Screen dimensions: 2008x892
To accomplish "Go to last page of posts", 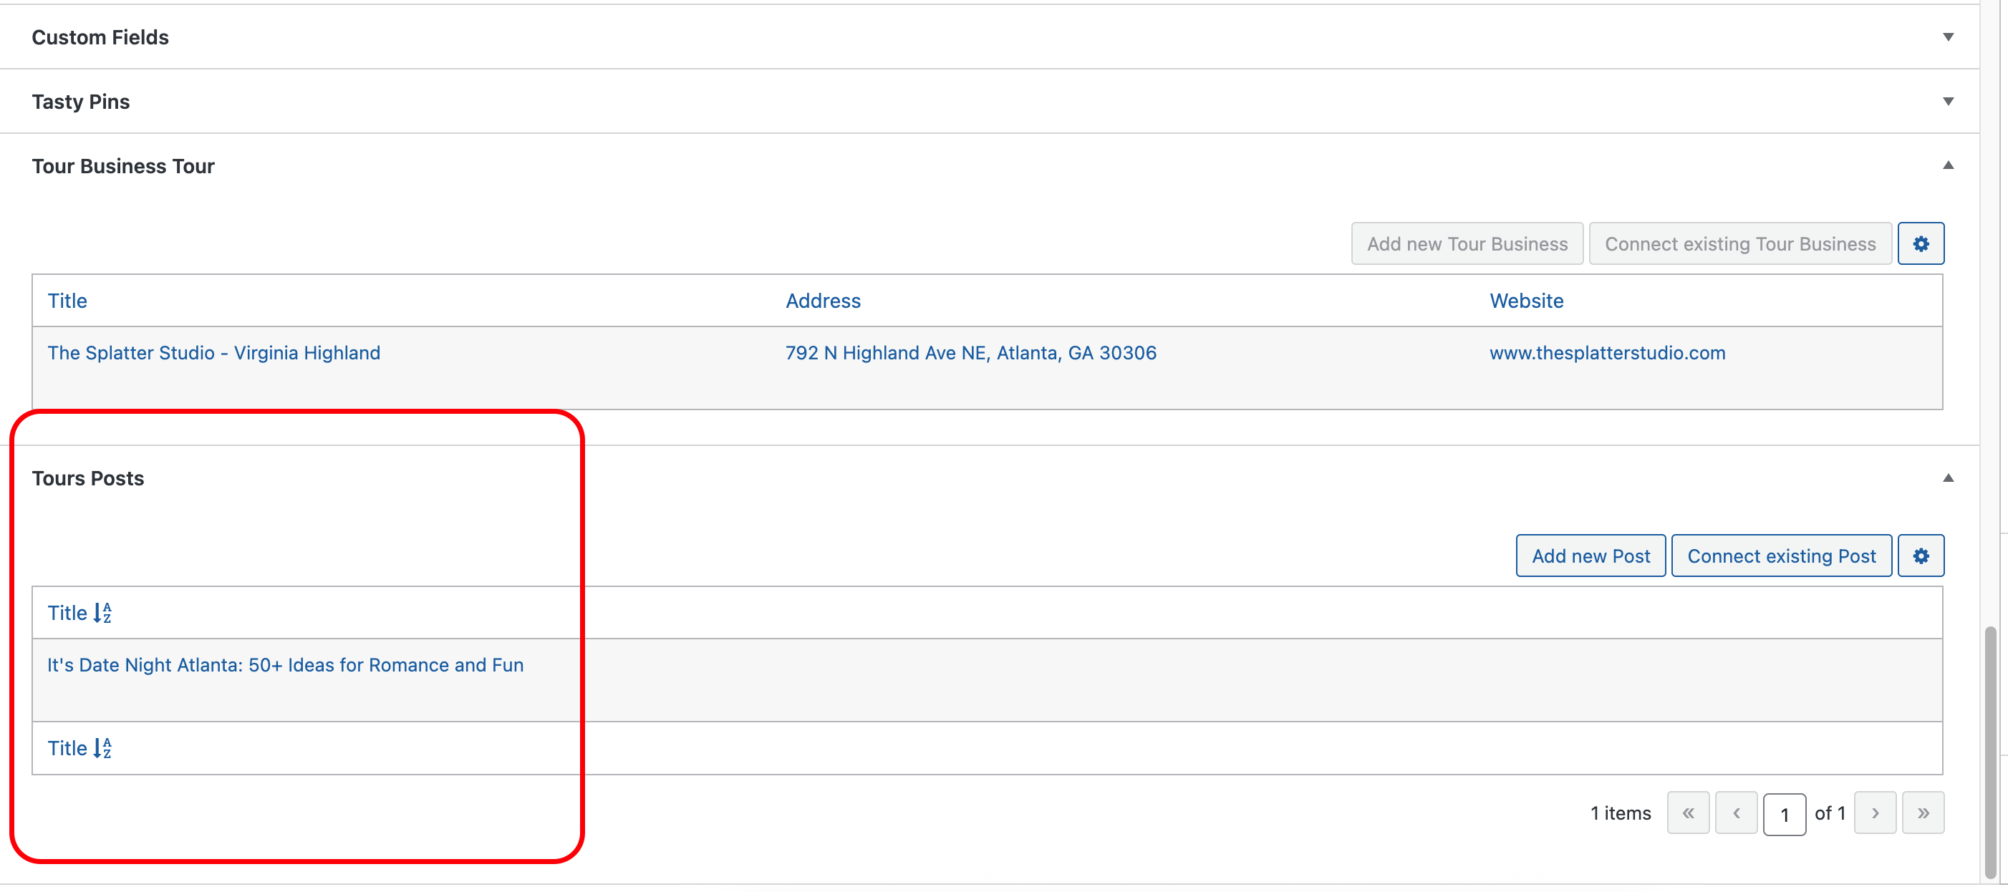I will (1922, 813).
